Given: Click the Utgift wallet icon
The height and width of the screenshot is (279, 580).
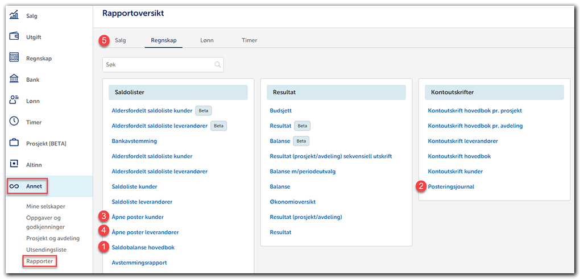Looking at the screenshot, I should click(14, 37).
